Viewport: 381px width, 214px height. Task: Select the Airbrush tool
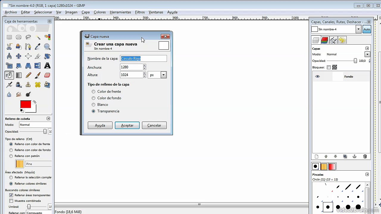[x=9, y=85]
